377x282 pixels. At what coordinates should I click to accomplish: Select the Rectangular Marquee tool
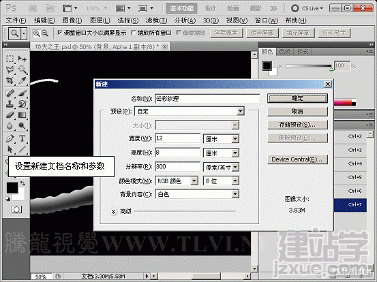[10, 59]
